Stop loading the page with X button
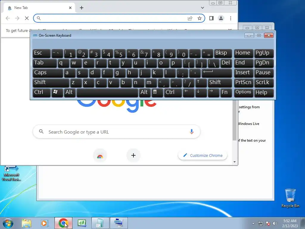Image resolution: width=305 pixels, height=229 pixels. [27, 18]
